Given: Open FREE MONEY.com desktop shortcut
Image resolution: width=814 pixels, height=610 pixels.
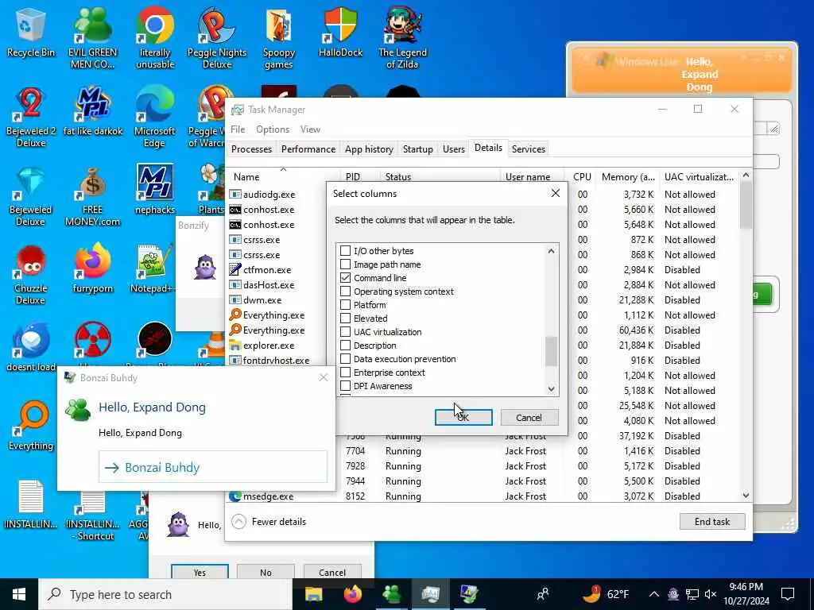Looking at the screenshot, I should coord(92,197).
